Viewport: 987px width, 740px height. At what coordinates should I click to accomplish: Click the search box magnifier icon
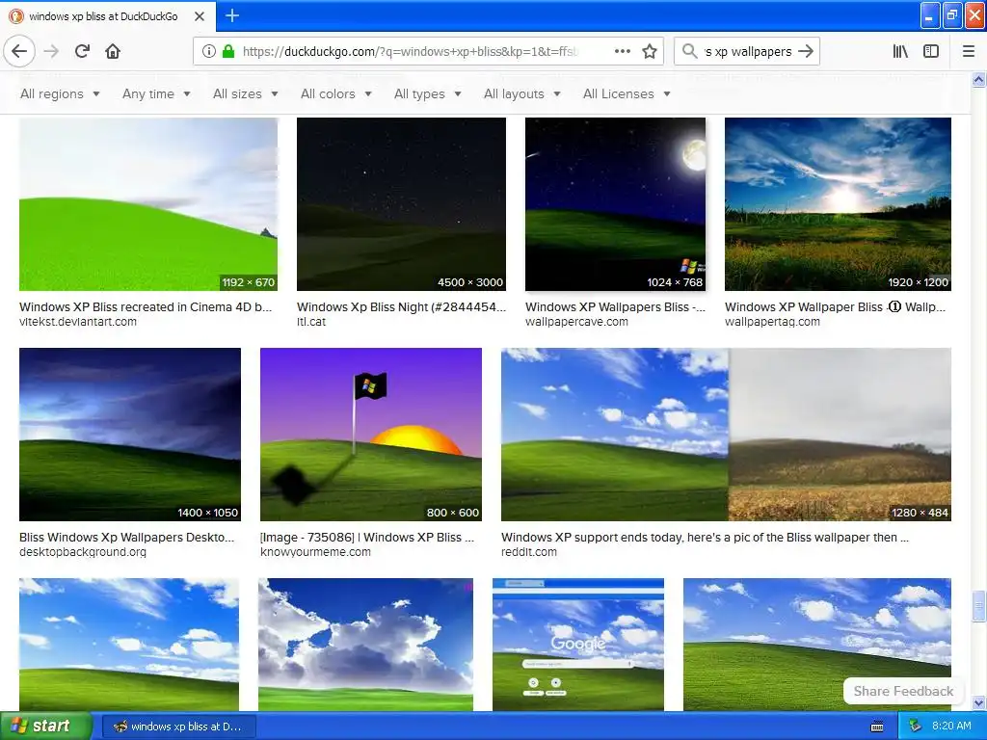pyautogui.click(x=690, y=52)
